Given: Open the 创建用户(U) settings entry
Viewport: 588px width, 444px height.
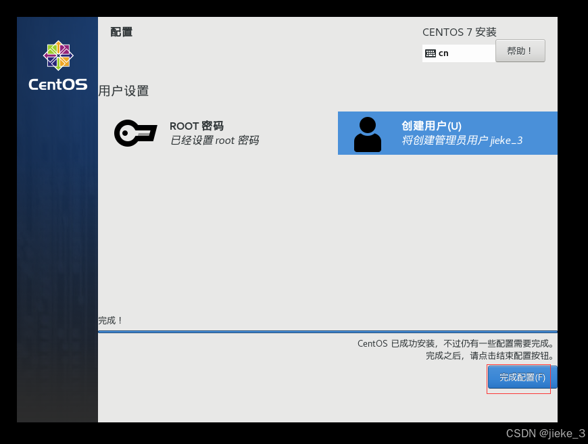Looking at the screenshot, I should click(447, 133).
